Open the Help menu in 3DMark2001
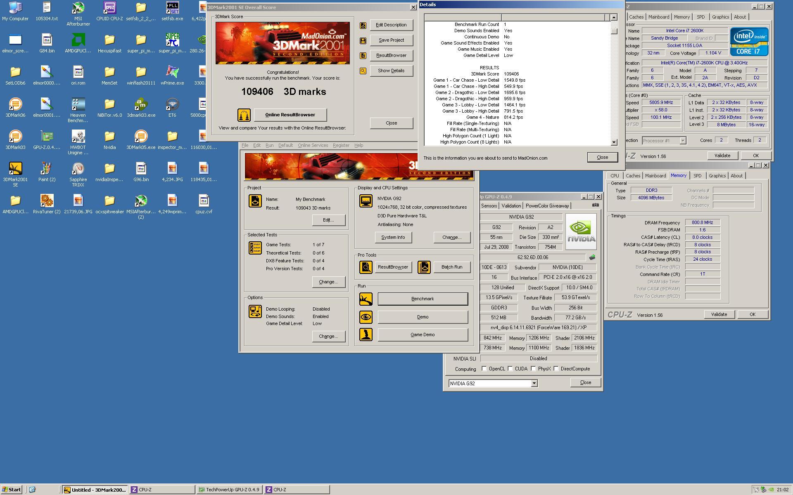Image resolution: width=793 pixels, height=495 pixels. click(359, 145)
